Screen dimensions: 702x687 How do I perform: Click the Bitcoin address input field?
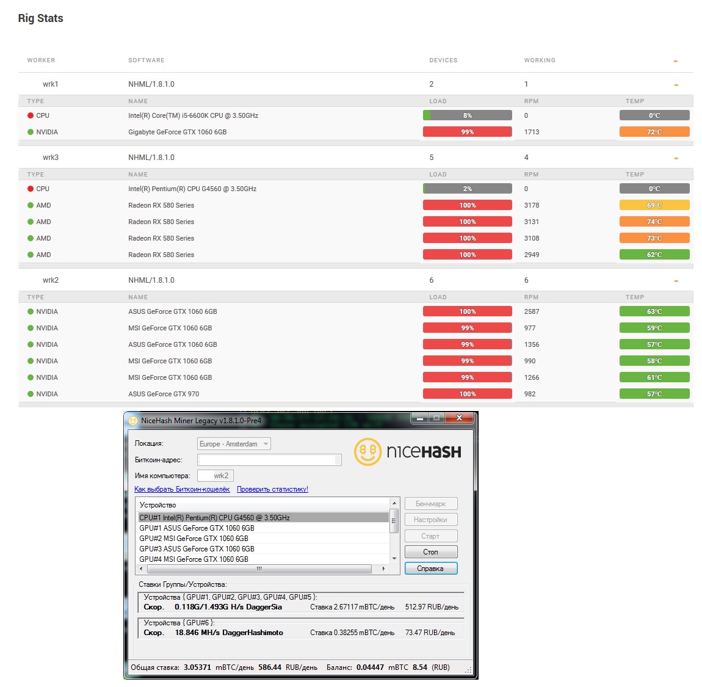click(269, 460)
